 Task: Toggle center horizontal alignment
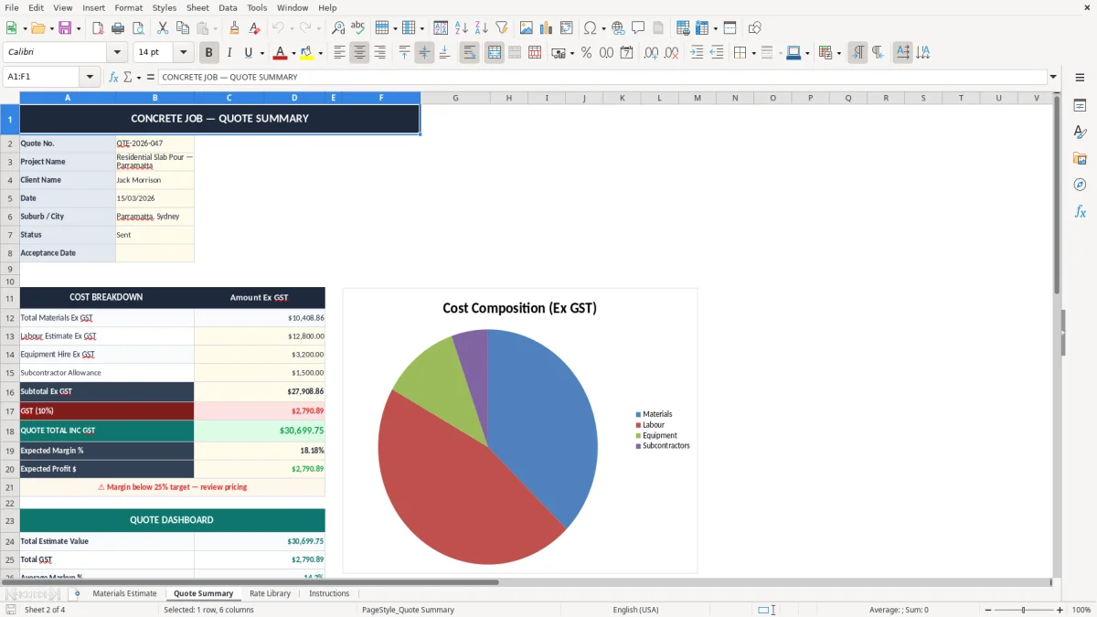coord(359,53)
